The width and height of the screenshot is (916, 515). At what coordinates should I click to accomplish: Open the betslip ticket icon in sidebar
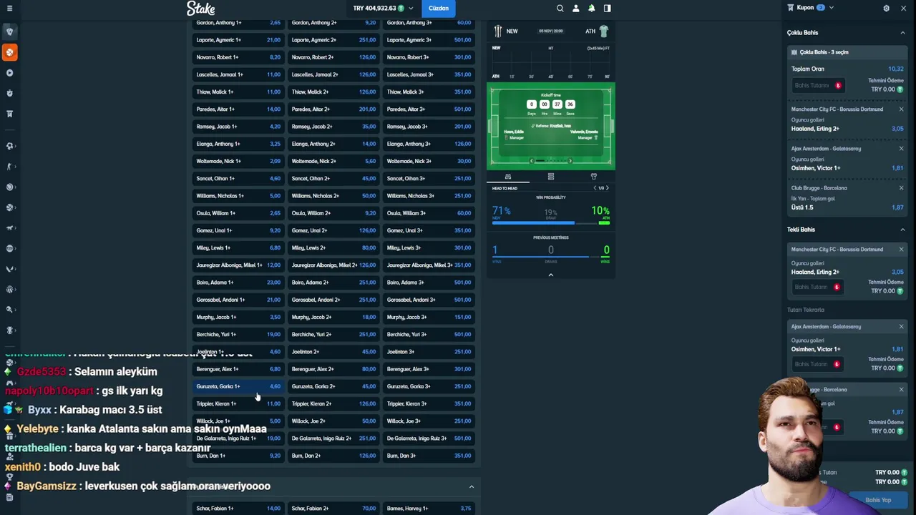point(9,114)
